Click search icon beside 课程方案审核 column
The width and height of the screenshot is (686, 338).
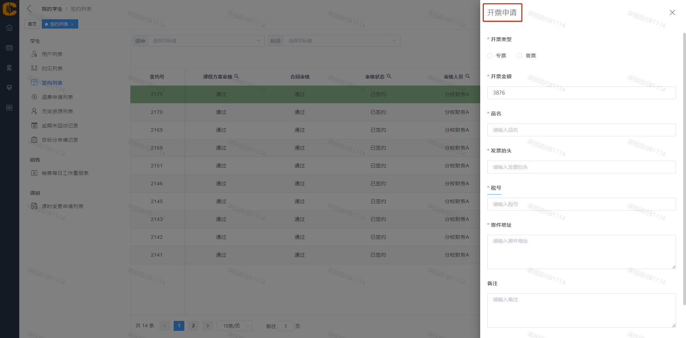point(237,76)
